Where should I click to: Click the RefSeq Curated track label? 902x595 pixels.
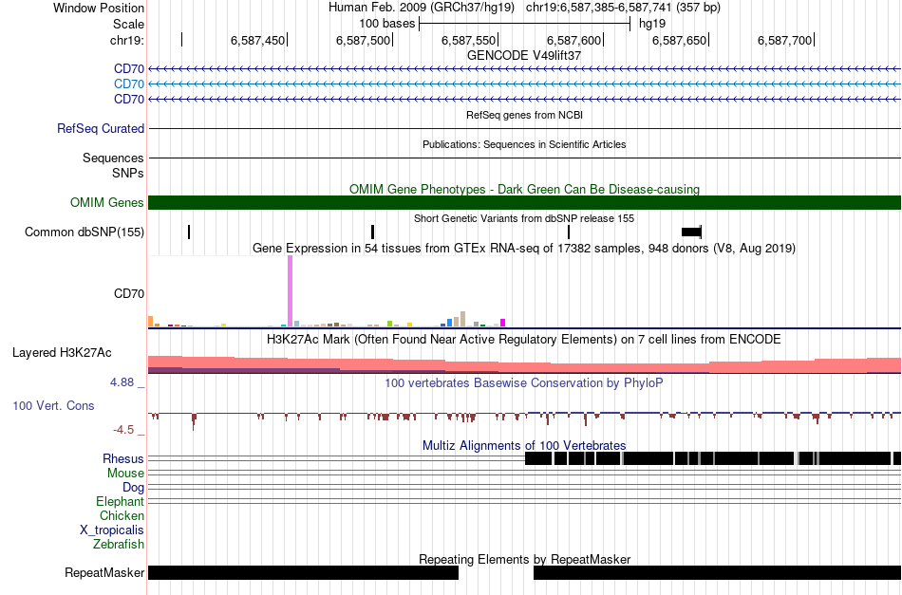[x=101, y=128]
